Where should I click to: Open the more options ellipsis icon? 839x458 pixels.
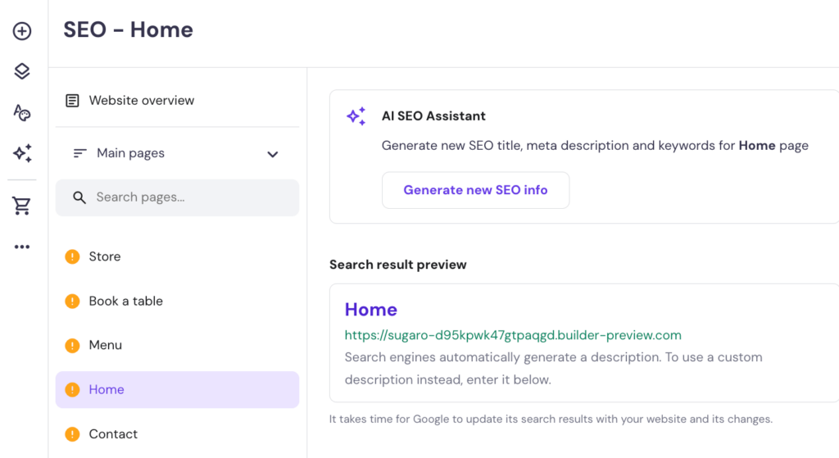pyautogui.click(x=22, y=247)
